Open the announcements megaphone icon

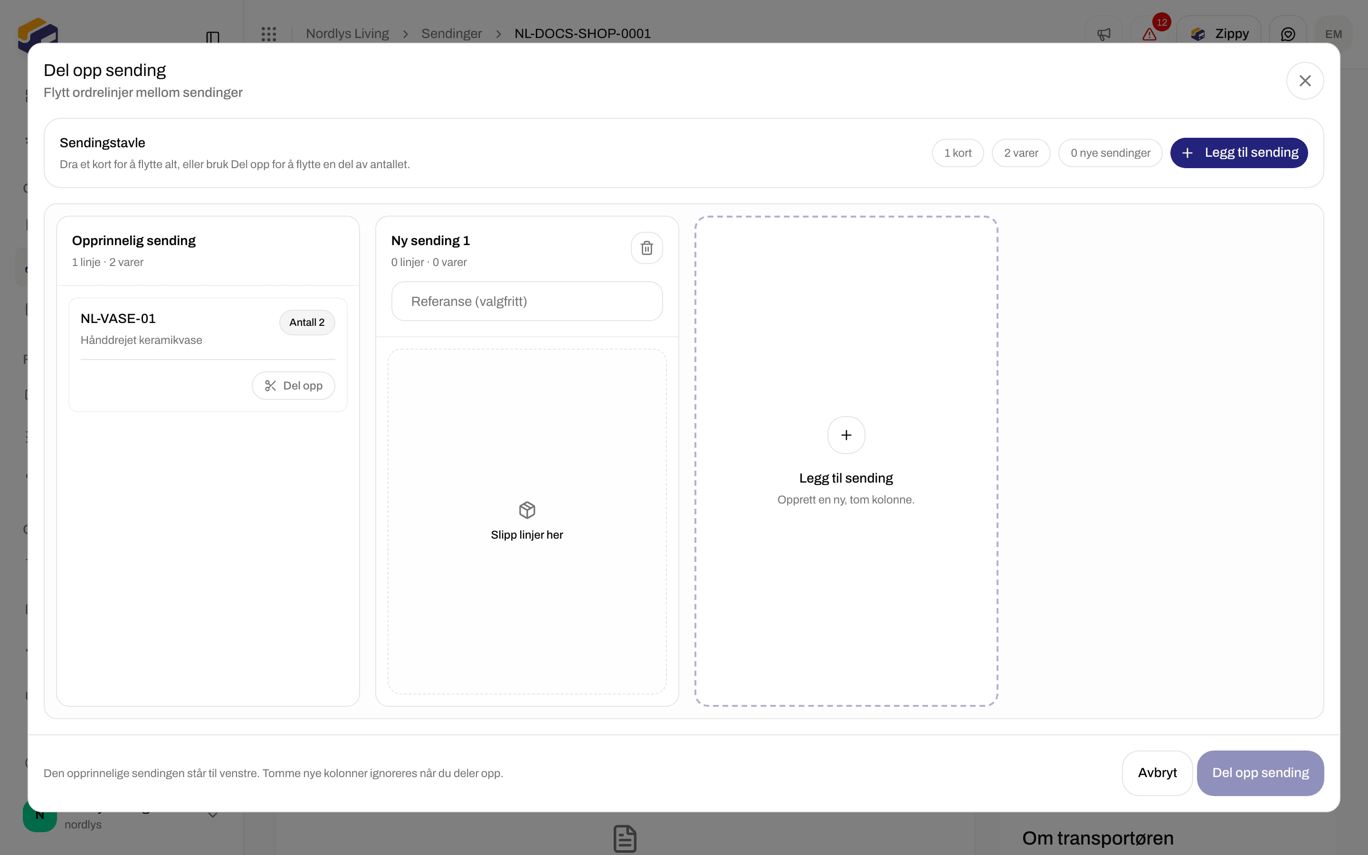tap(1103, 35)
